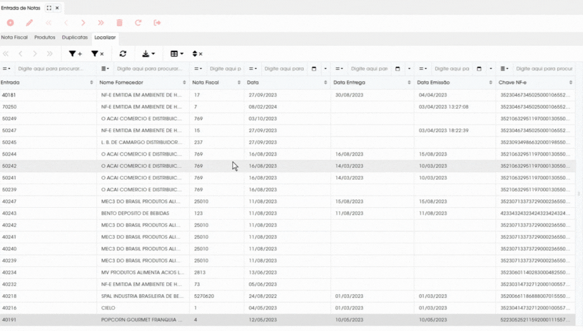Open filter operator dropdown for Nota Fiscal column
The height and width of the screenshot is (331, 583).
click(198, 69)
